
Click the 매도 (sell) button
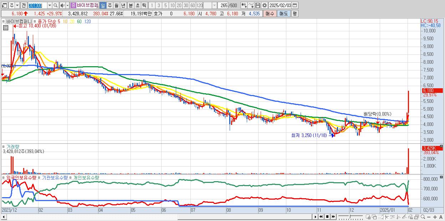pyautogui.click(x=283, y=14)
